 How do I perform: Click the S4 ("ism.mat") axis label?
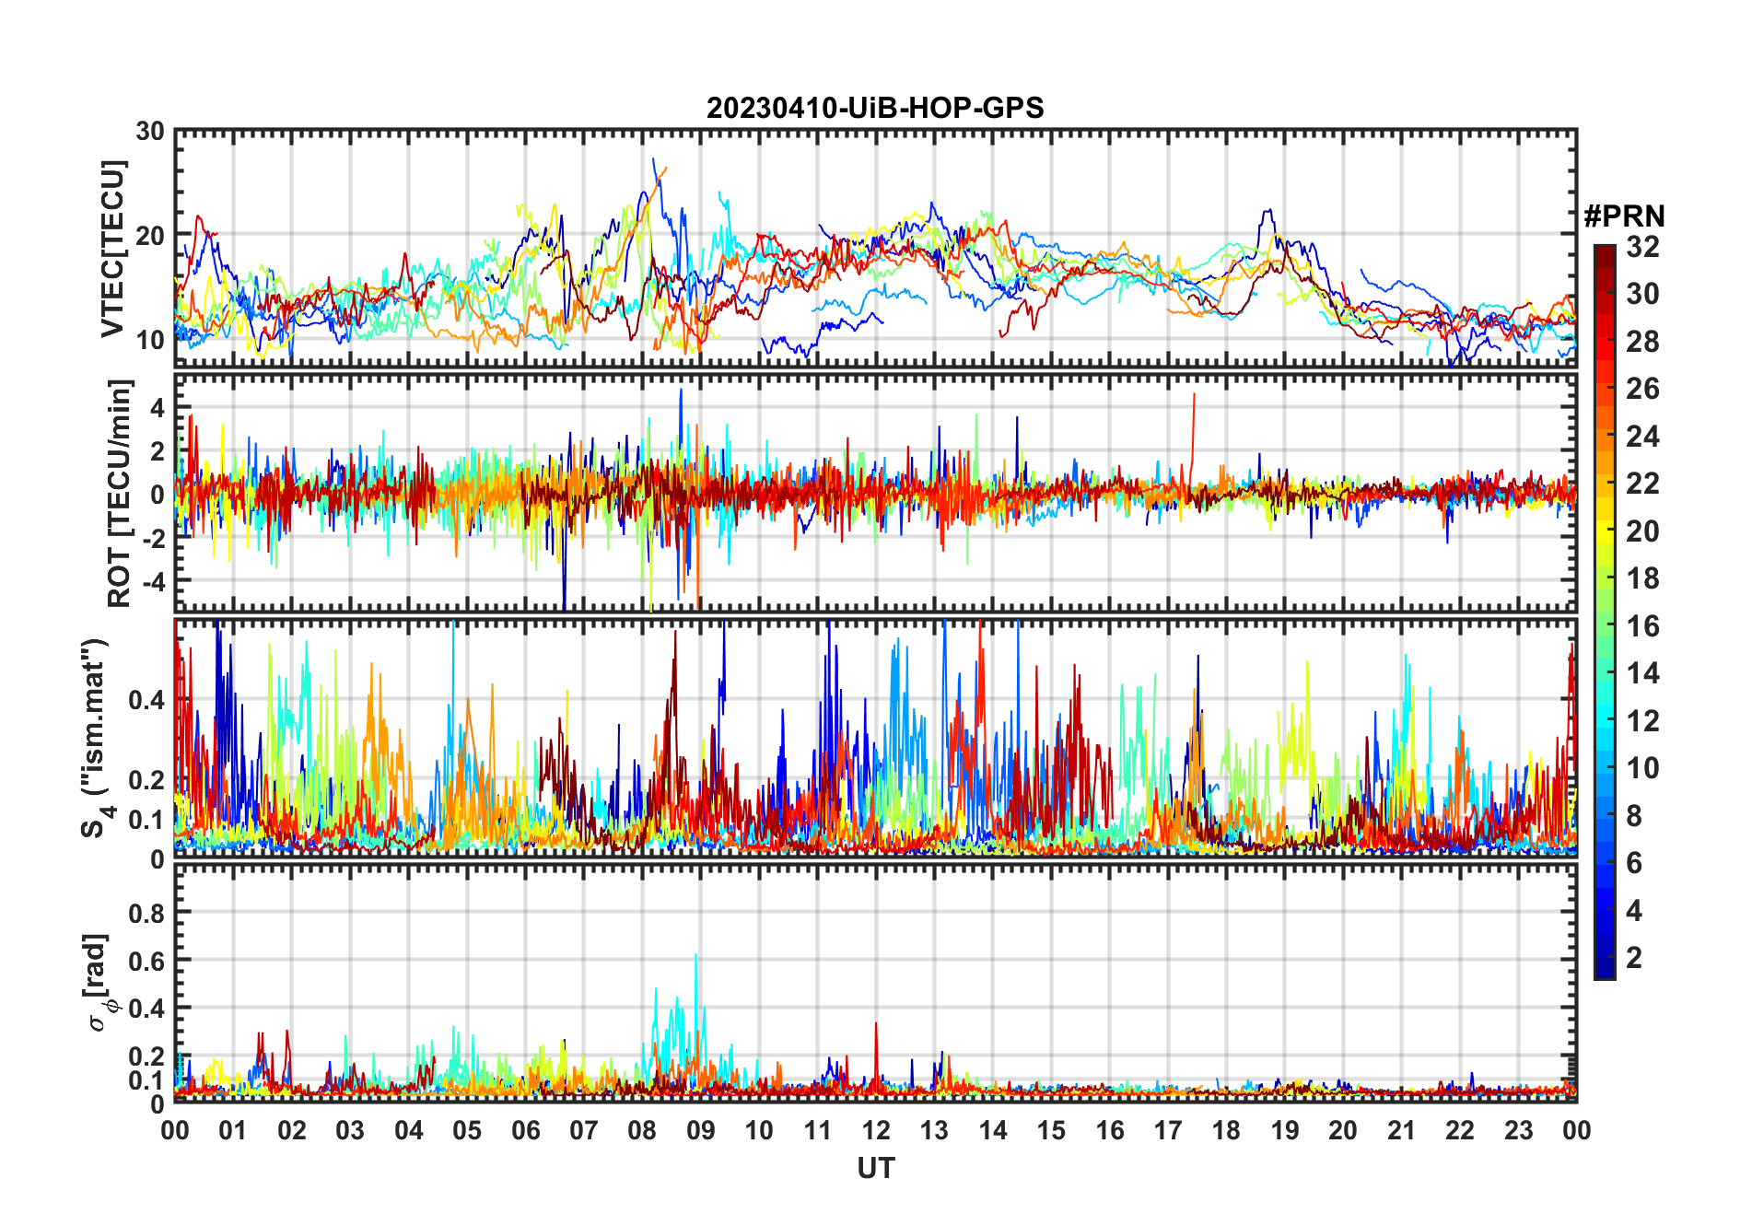pyautogui.click(x=95, y=737)
